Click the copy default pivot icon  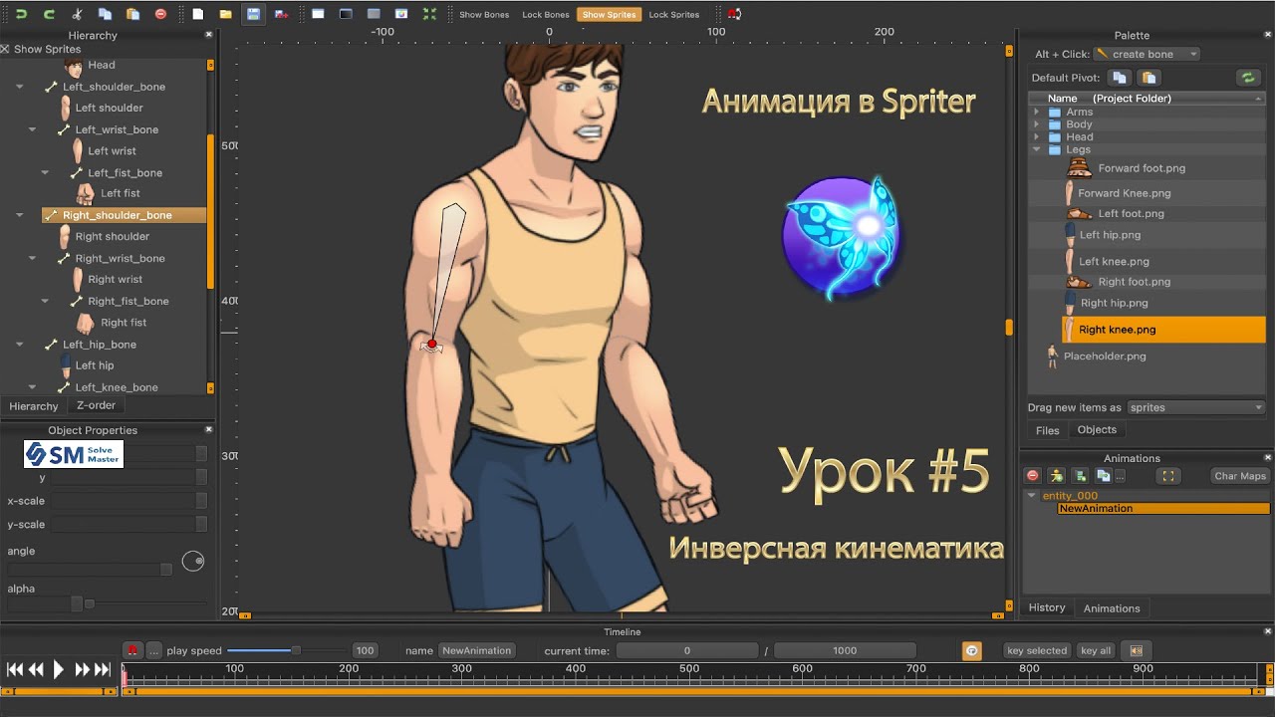tap(1120, 78)
